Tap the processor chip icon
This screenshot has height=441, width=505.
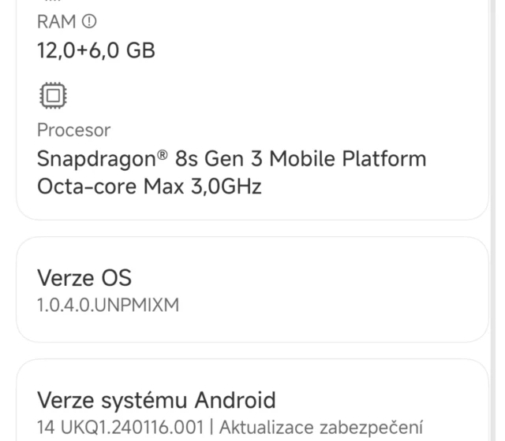53,95
